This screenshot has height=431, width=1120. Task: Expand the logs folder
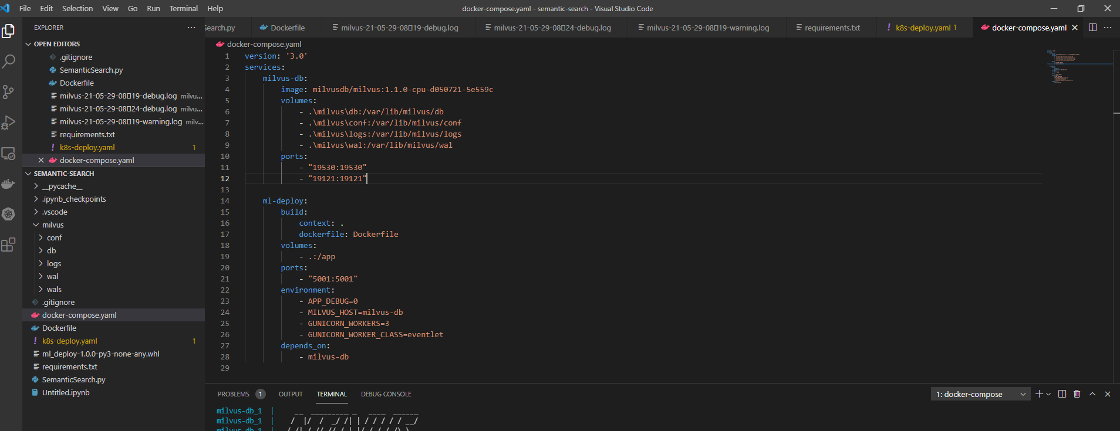(41, 263)
